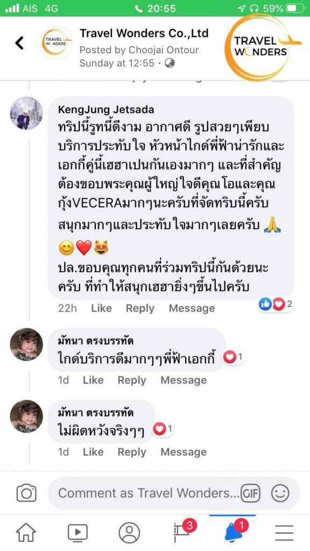This screenshot has height=551, width=310.
Task: Go to the Home feed tab
Action: point(26,533)
